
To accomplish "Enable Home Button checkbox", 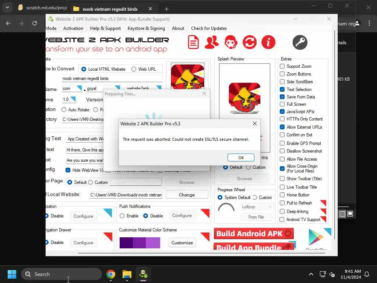I will 282,195.
